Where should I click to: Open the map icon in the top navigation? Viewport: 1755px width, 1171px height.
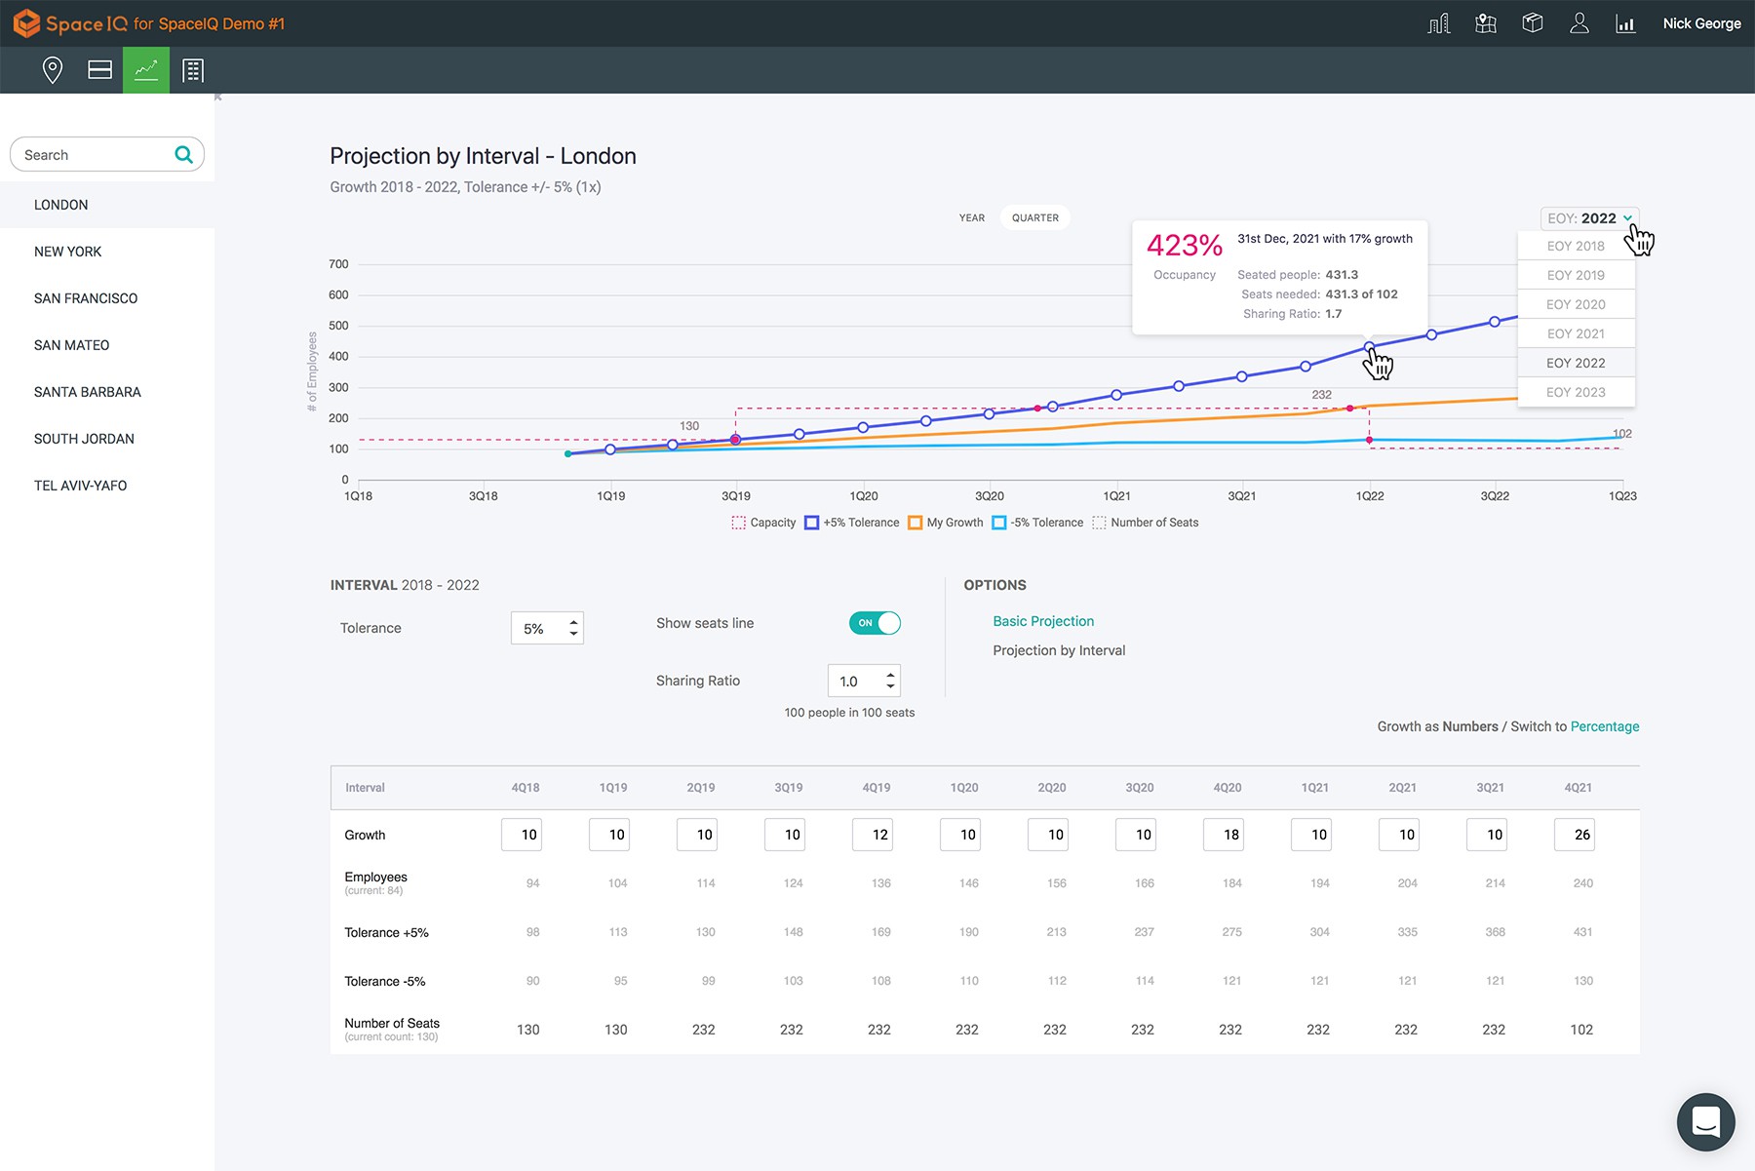coord(1485,22)
